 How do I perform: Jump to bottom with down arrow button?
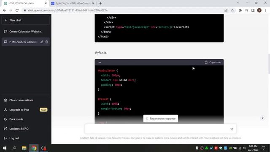click(262, 118)
